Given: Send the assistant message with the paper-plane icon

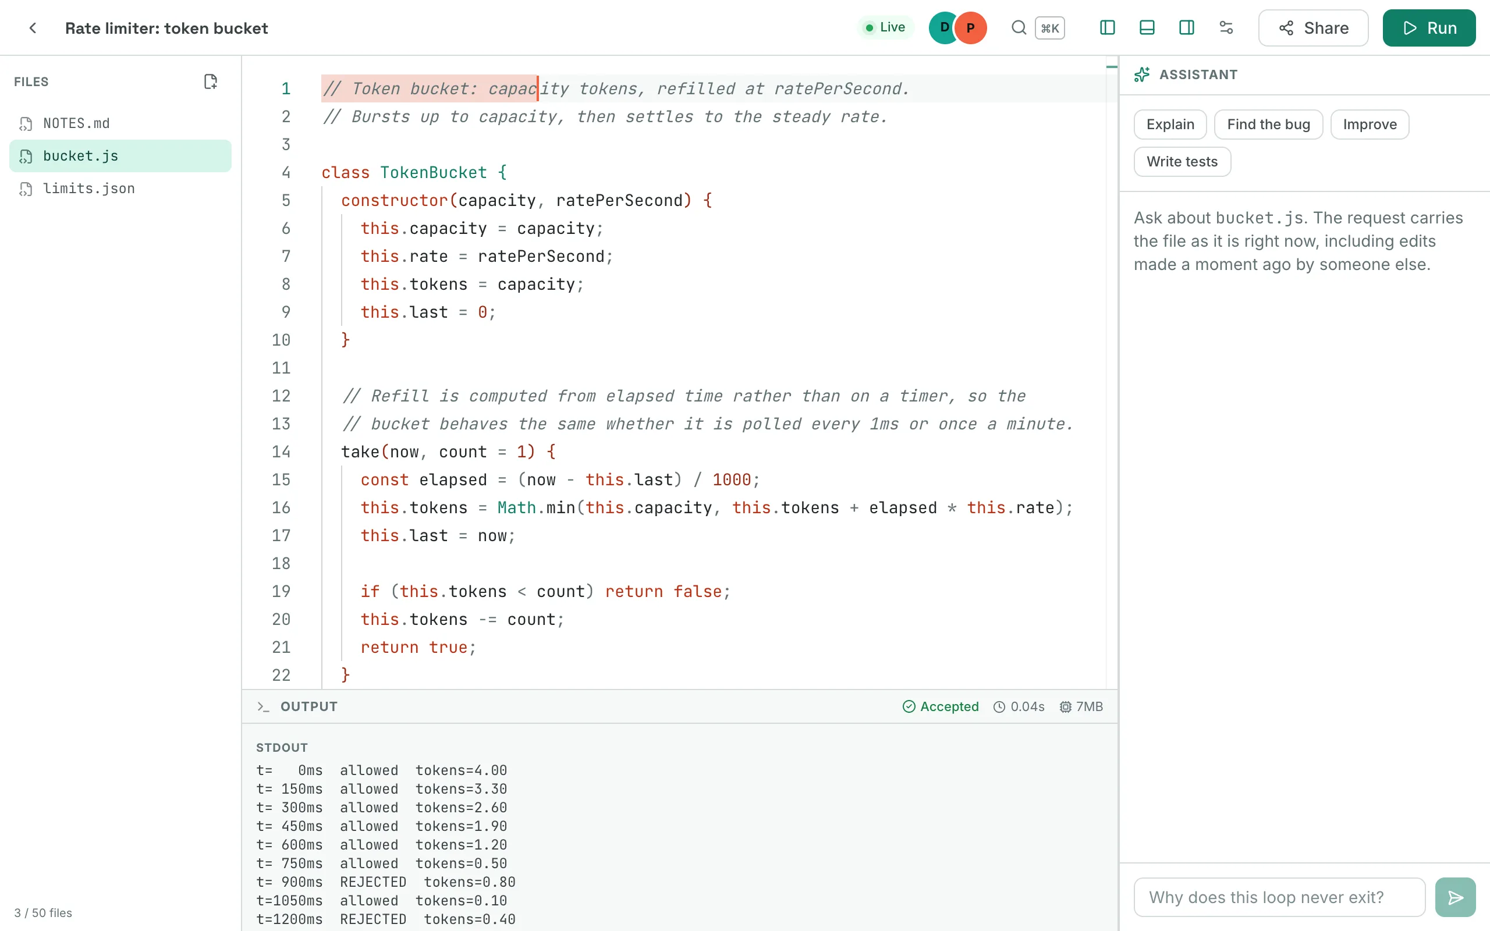Looking at the screenshot, I should [x=1456, y=897].
